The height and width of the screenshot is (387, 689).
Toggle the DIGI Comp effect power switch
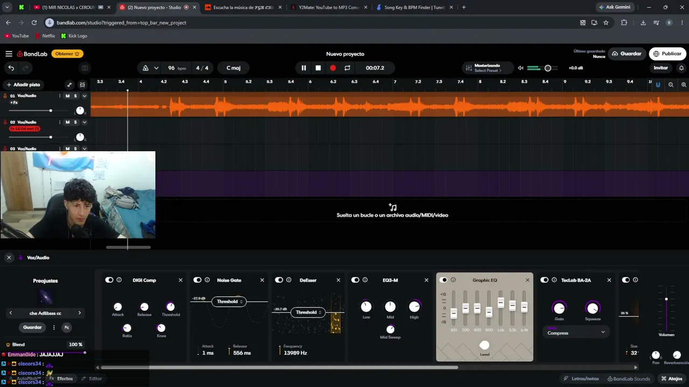click(x=109, y=280)
